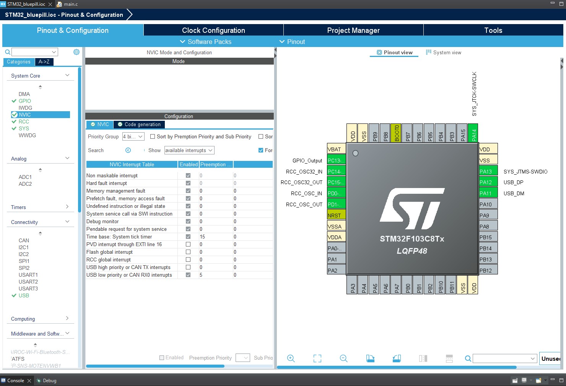The width and height of the screenshot is (566, 386).
Task: Open the Show available interrupts dropdown
Action: point(189,150)
